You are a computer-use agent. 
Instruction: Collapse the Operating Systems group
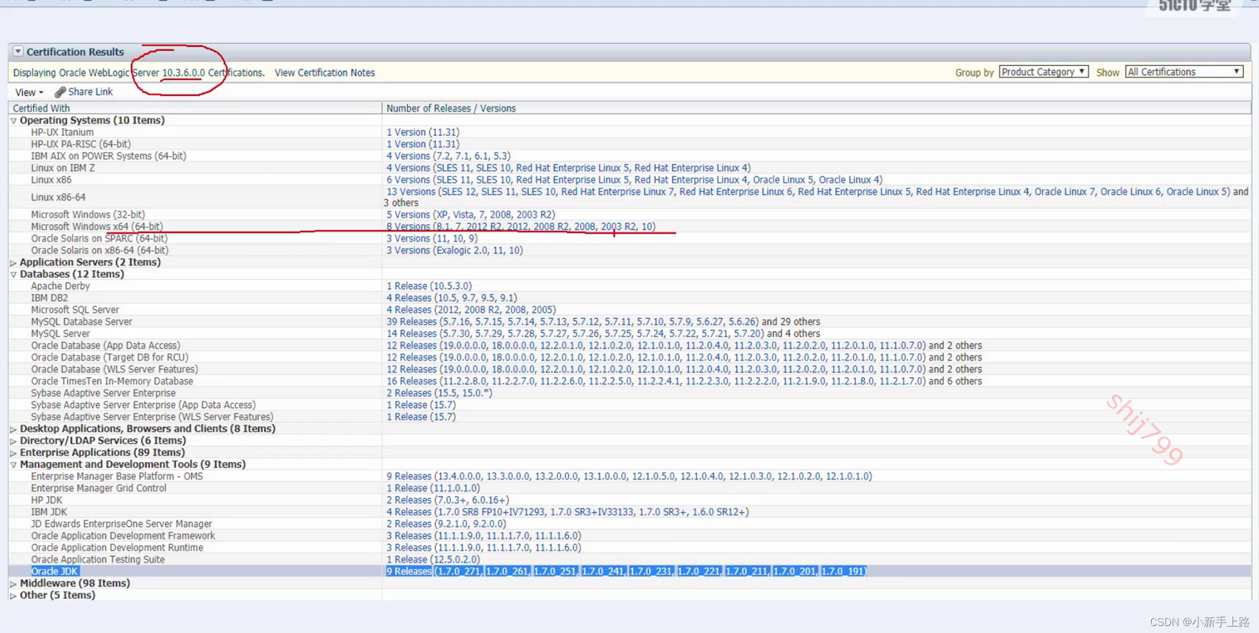[13, 121]
